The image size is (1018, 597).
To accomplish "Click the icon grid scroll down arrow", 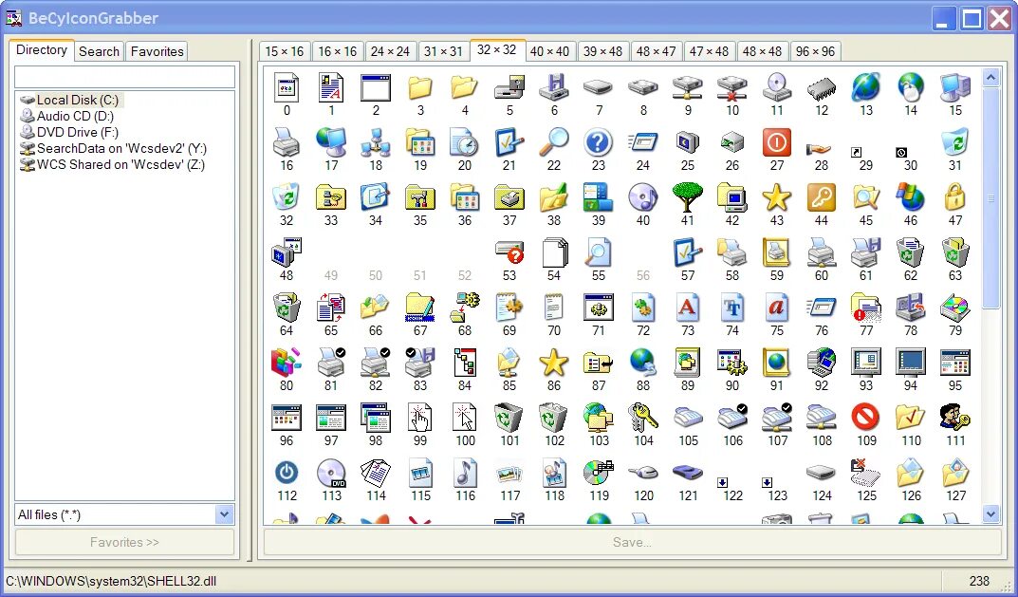I will tap(990, 514).
